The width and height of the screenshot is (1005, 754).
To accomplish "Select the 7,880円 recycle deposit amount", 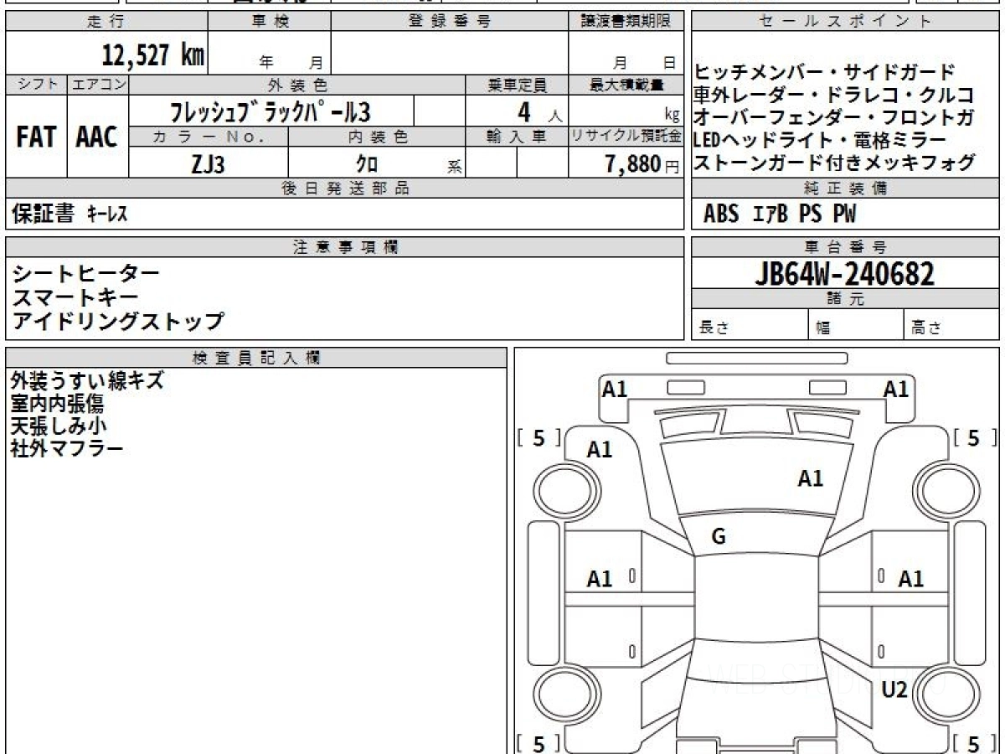I will [x=643, y=163].
